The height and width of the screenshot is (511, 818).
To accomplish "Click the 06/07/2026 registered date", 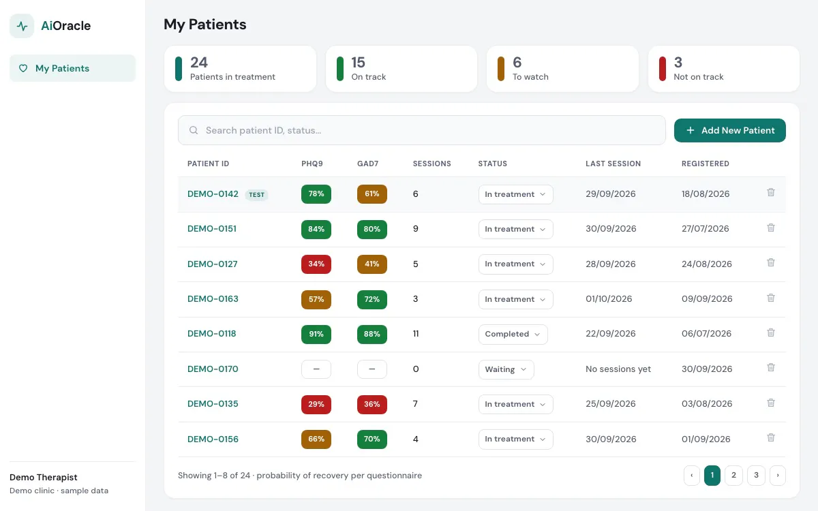I will (706, 334).
